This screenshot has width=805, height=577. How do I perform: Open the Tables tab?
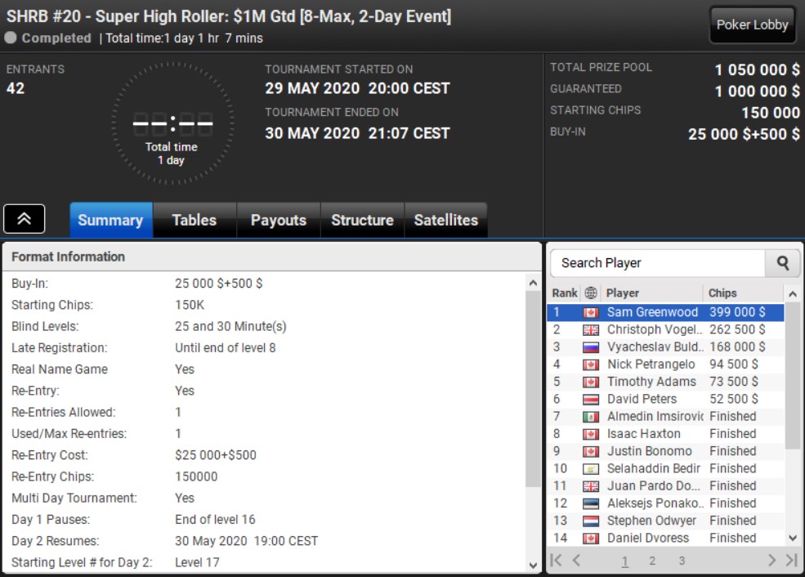click(195, 220)
